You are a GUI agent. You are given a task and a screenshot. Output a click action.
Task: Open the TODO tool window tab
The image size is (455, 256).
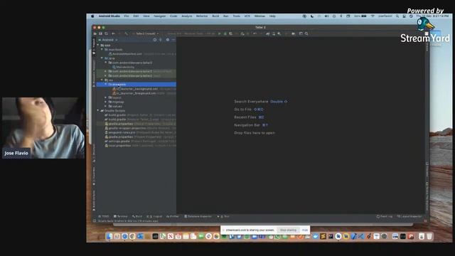(104, 216)
